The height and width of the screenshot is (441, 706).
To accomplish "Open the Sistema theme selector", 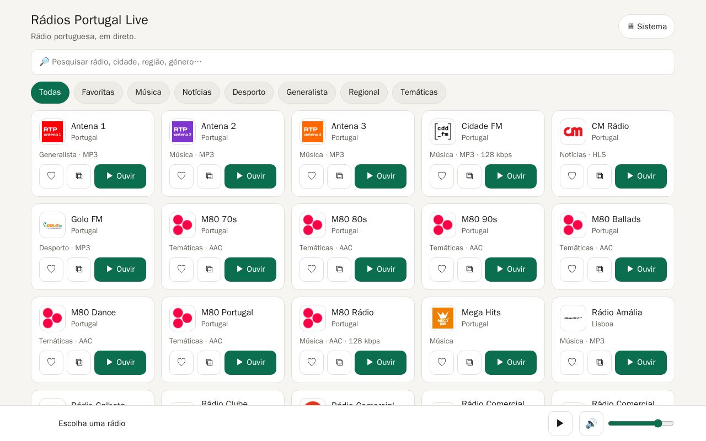I will click(646, 26).
